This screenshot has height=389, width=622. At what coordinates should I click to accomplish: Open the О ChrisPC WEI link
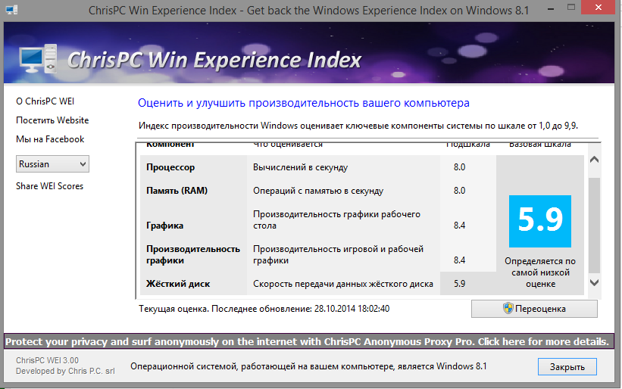(45, 101)
